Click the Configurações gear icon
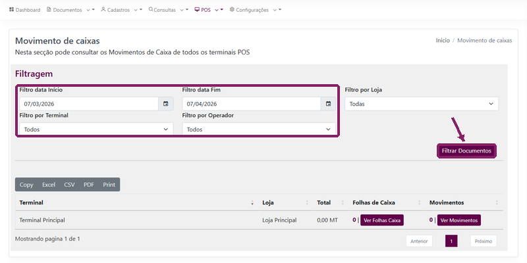Image resolution: width=527 pixels, height=263 pixels. (x=232, y=9)
